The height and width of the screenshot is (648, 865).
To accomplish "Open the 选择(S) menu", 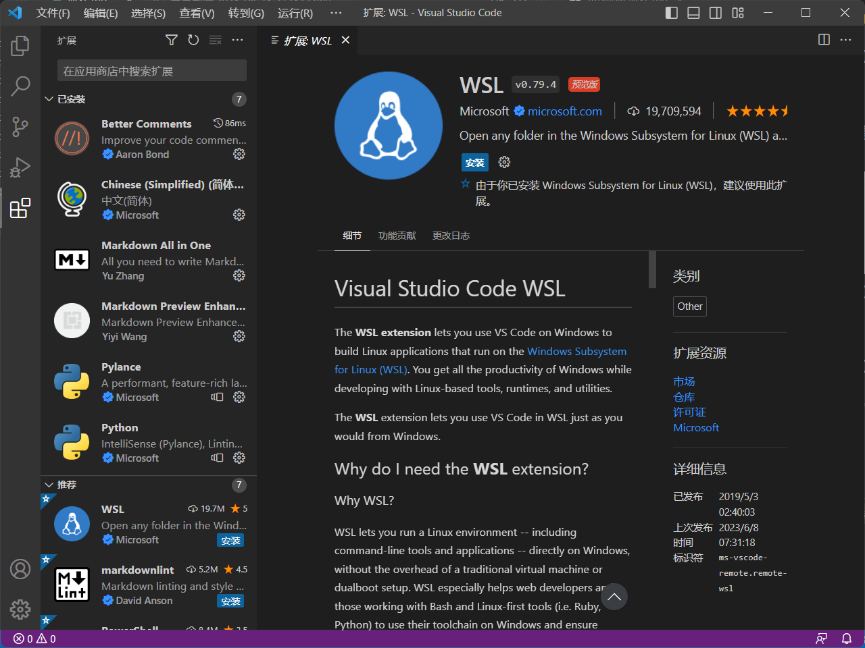I will click(x=148, y=13).
